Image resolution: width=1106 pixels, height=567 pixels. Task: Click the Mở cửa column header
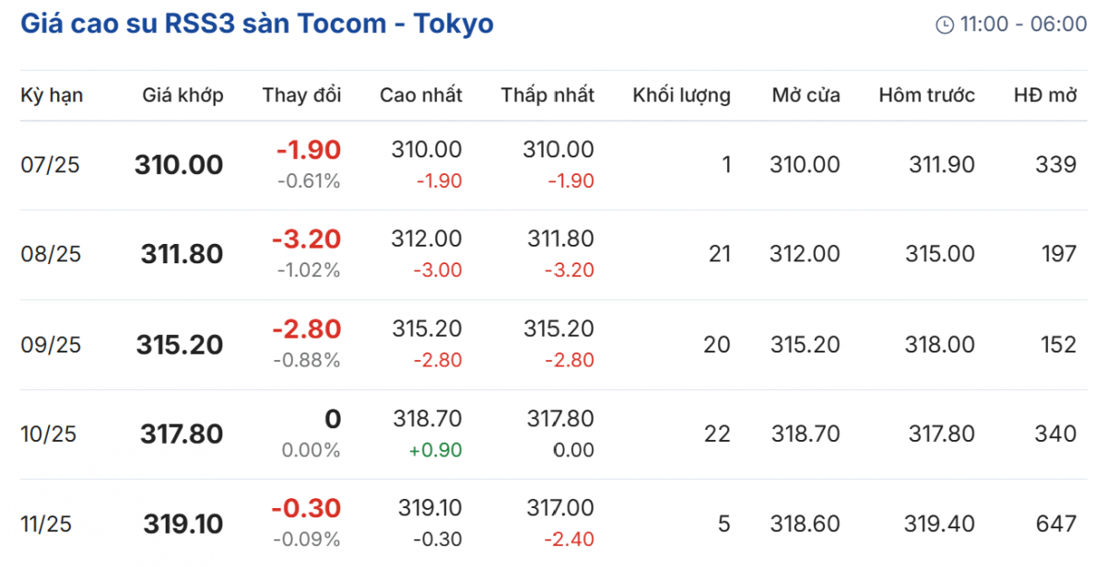tap(806, 95)
